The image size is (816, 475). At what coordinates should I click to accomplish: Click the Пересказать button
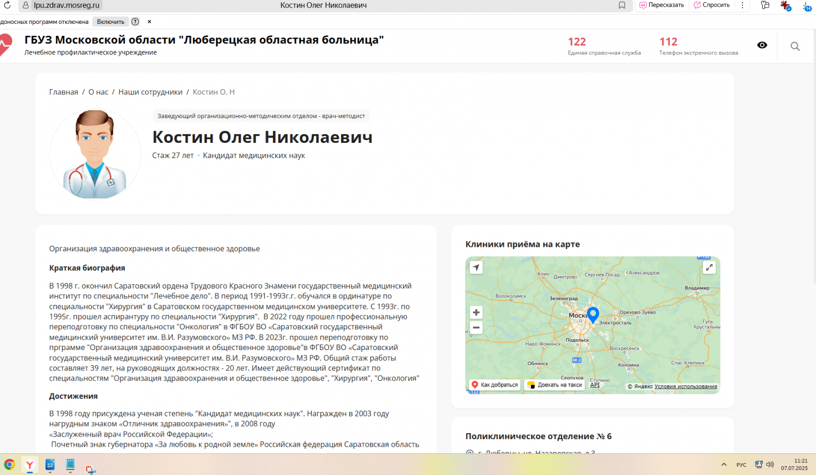[662, 5]
